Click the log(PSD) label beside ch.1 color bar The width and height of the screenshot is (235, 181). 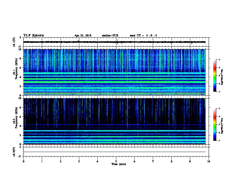(x=222, y=77)
